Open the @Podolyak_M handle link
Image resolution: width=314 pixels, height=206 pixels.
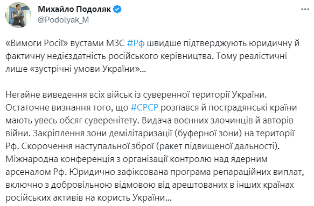(63, 20)
